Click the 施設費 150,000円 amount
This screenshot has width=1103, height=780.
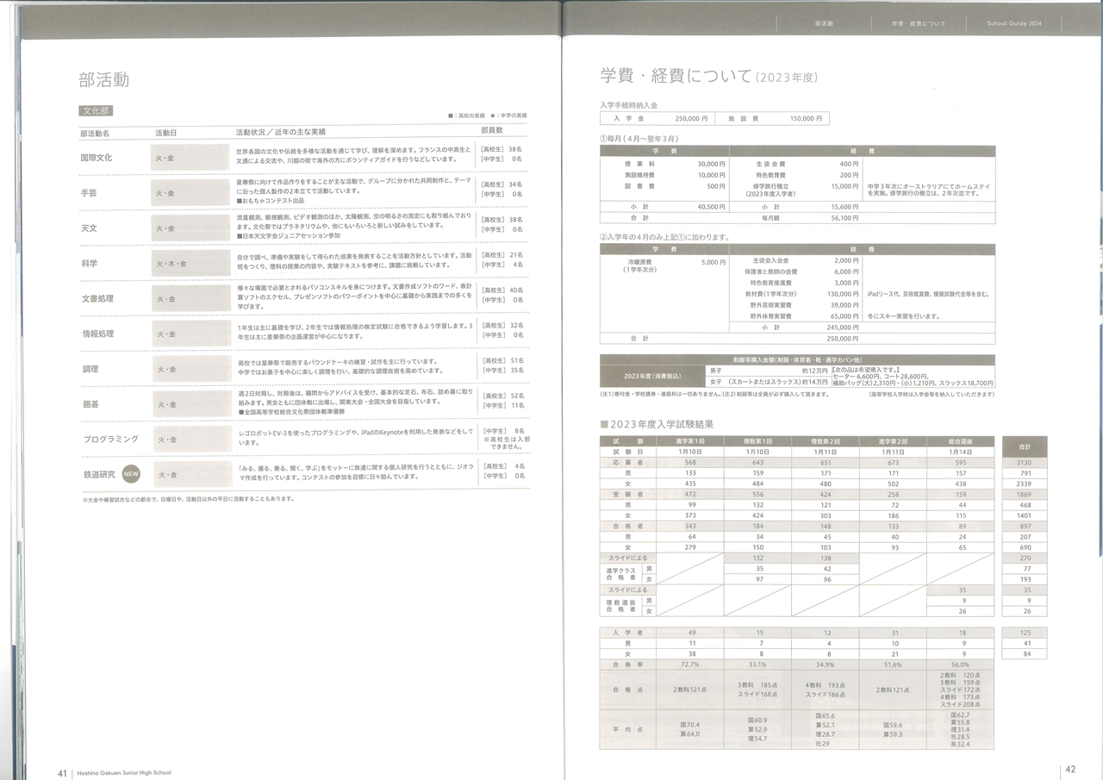804,118
